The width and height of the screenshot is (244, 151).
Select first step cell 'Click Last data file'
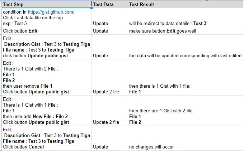tap(47, 18)
